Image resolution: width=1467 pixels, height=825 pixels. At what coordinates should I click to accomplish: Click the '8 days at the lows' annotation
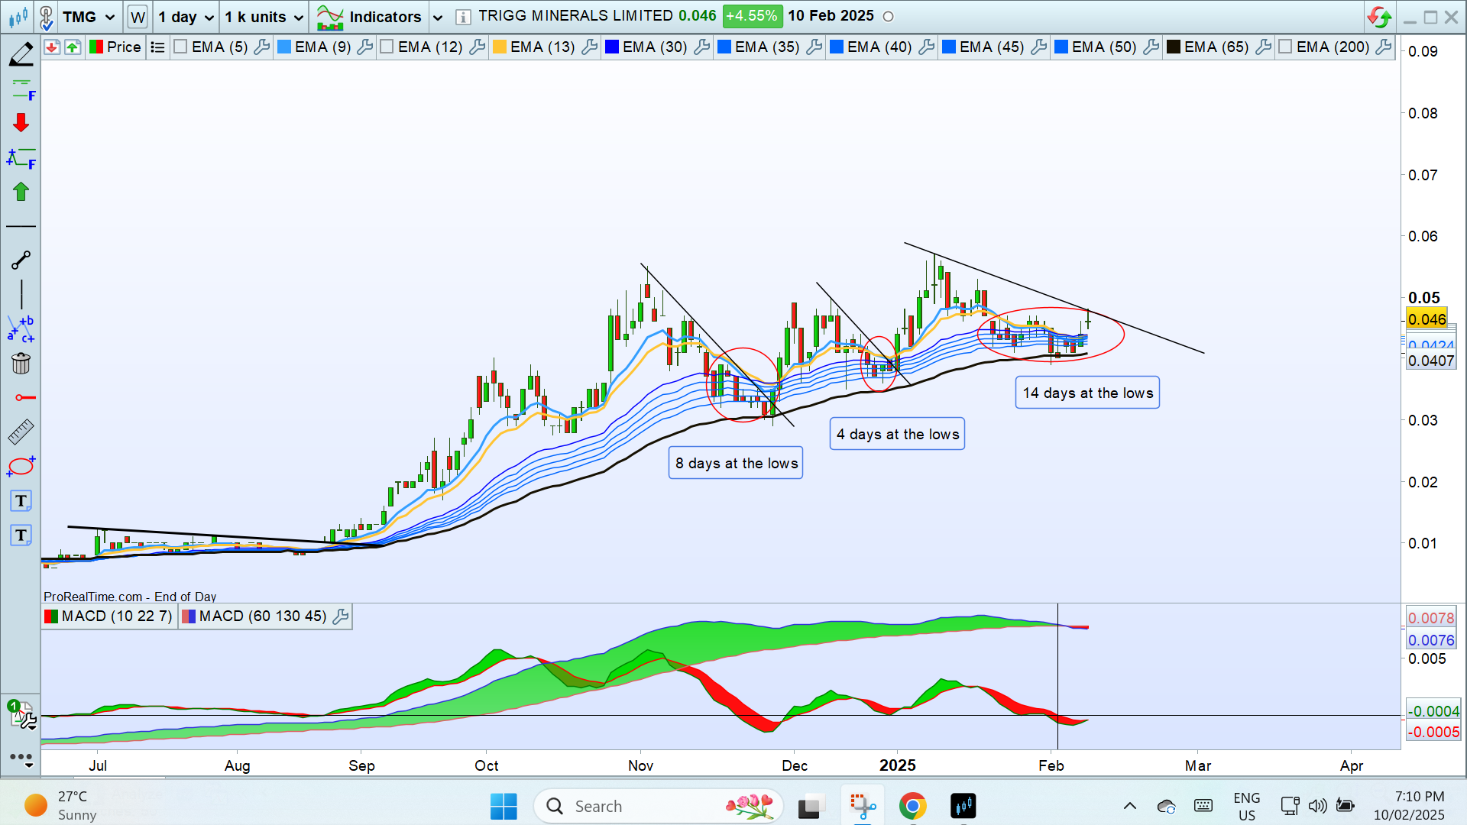[736, 463]
